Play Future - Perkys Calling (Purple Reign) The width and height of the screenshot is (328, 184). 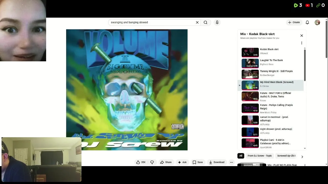[x=271, y=109]
